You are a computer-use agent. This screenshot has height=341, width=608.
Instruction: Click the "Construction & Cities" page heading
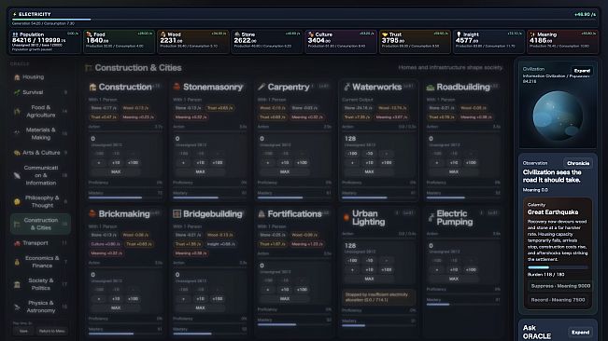pos(138,68)
